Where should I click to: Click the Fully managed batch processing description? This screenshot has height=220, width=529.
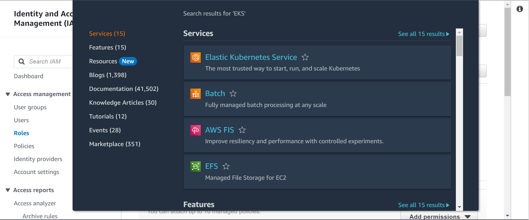pos(266,105)
